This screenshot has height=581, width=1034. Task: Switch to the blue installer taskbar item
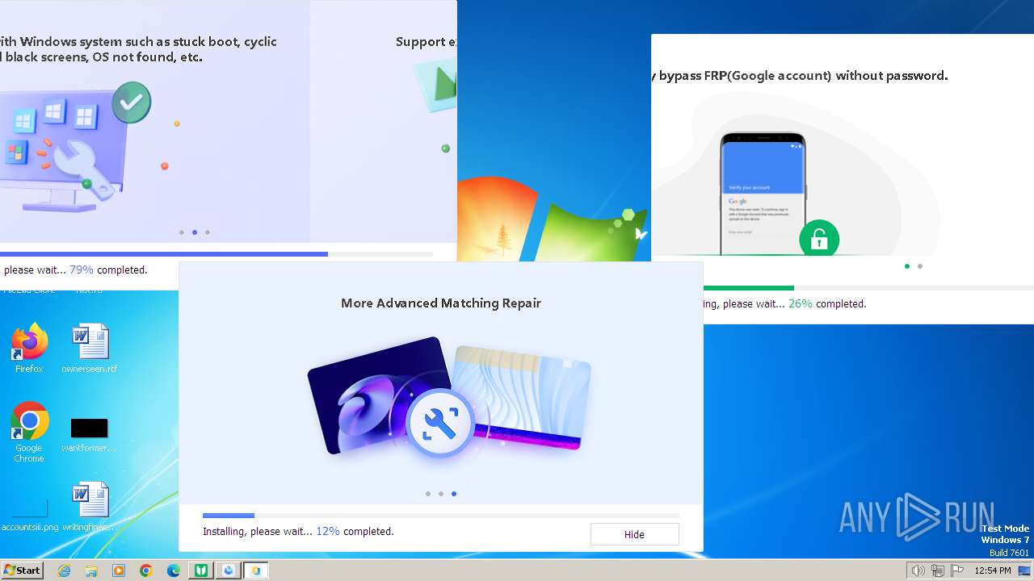tap(229, 571)
